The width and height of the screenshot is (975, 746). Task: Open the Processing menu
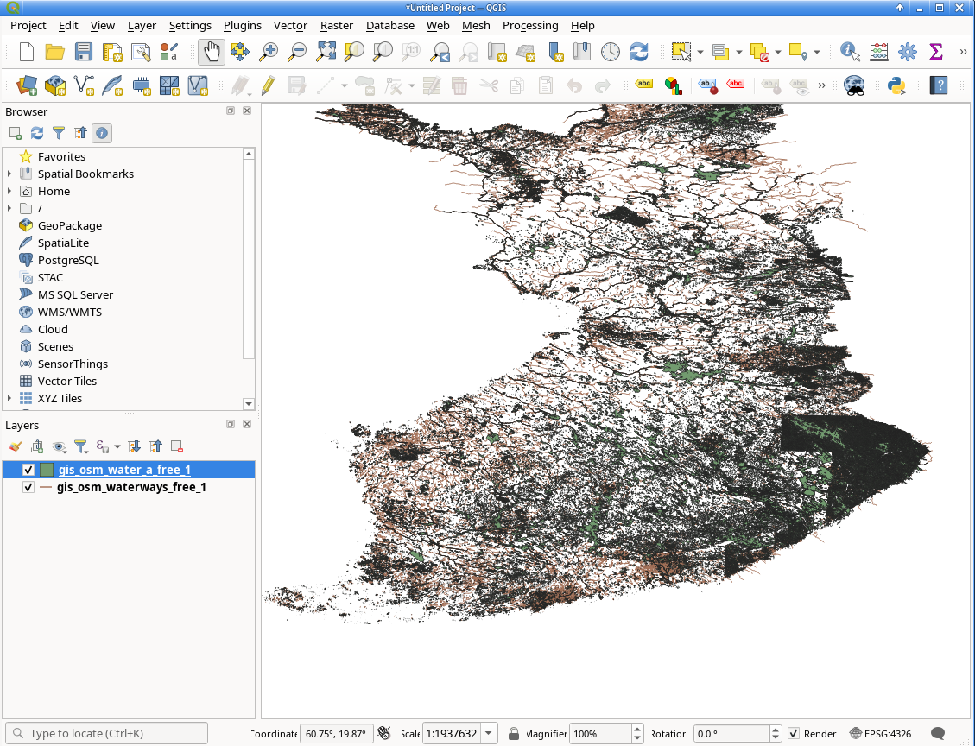pos(530,26)
